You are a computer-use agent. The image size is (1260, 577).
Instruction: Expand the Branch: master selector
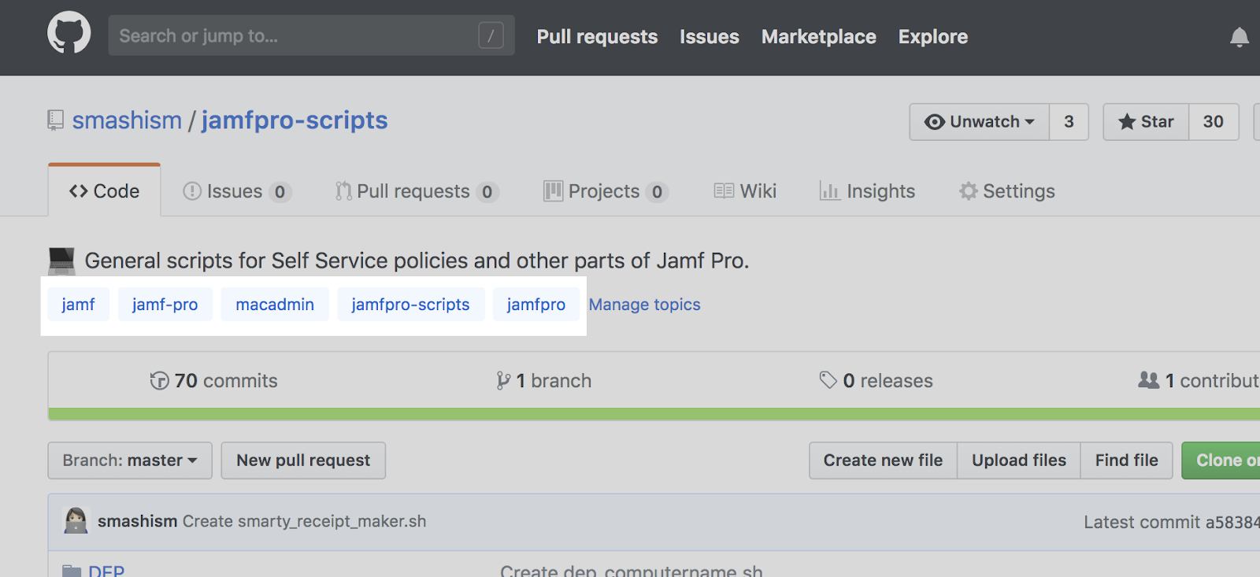tap(130, 460)
